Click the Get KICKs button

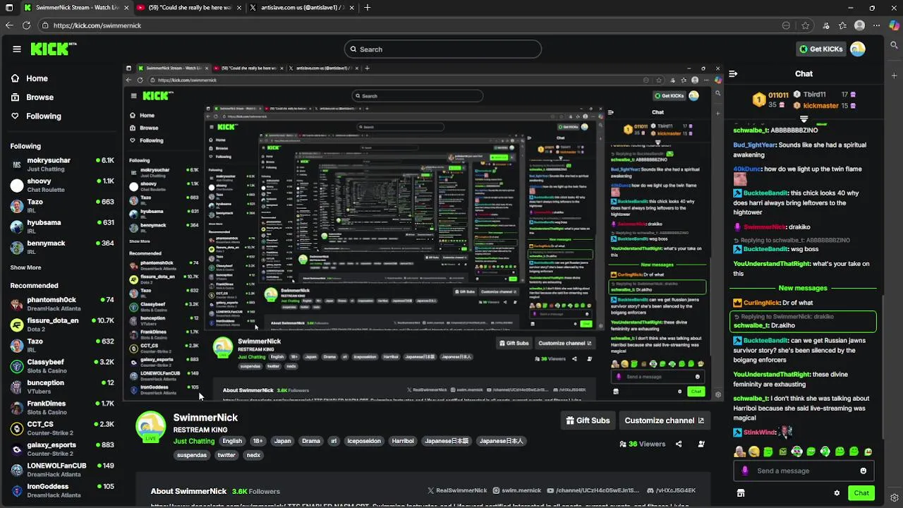tap(820, 49)
